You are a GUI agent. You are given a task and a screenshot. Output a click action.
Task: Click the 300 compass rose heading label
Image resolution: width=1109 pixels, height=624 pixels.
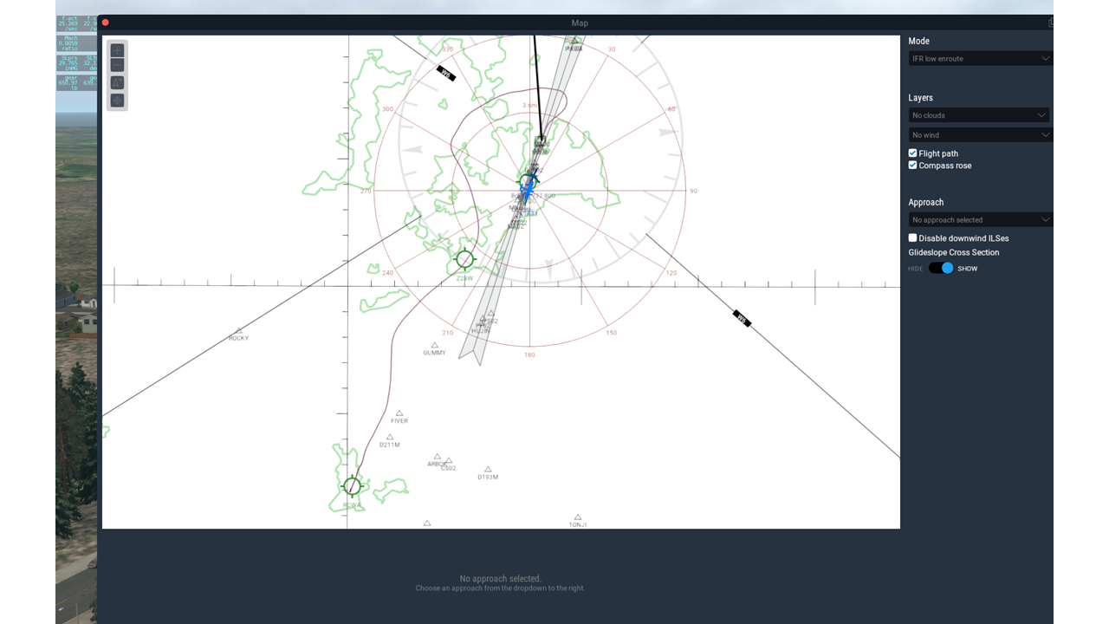click(387, 109)
